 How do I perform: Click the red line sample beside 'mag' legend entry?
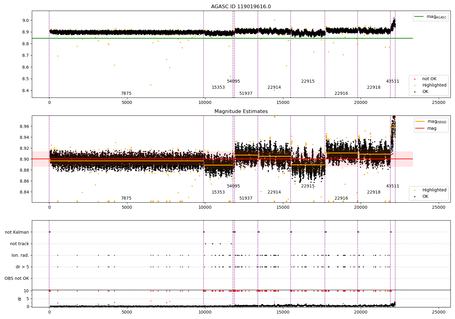click(420, 128)
